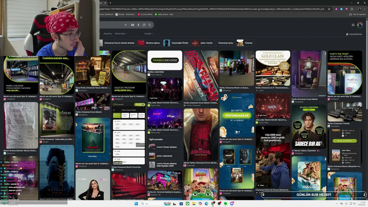Open the Örümcek Adam Sinemalar image result
368x207 pixels.
pyautogui.click(x=201, y=135)
